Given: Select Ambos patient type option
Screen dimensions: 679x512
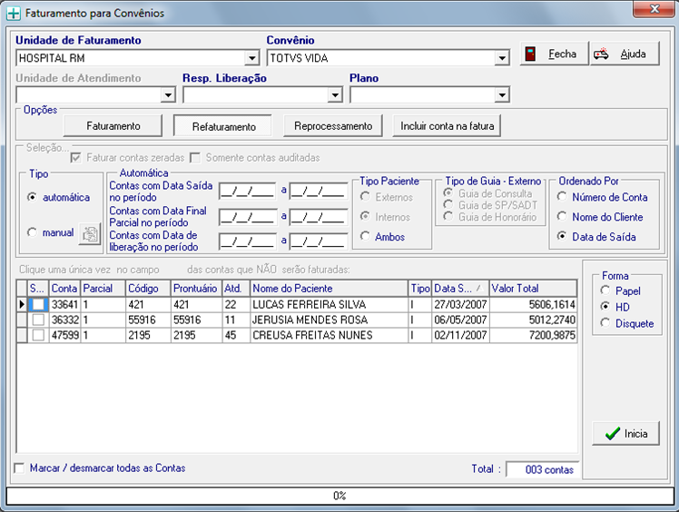Looking at the screenshot, I should pos(366,237).
